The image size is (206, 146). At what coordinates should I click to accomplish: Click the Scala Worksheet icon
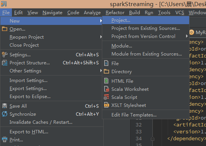pos(106,89)
